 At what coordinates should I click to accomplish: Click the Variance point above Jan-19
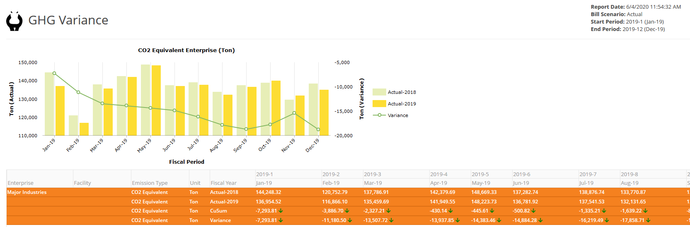[54, 74]
